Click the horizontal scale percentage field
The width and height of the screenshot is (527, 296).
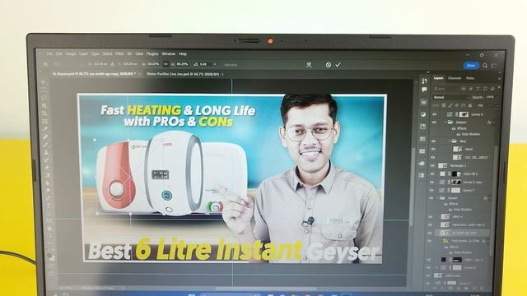(x=153, y=64)
